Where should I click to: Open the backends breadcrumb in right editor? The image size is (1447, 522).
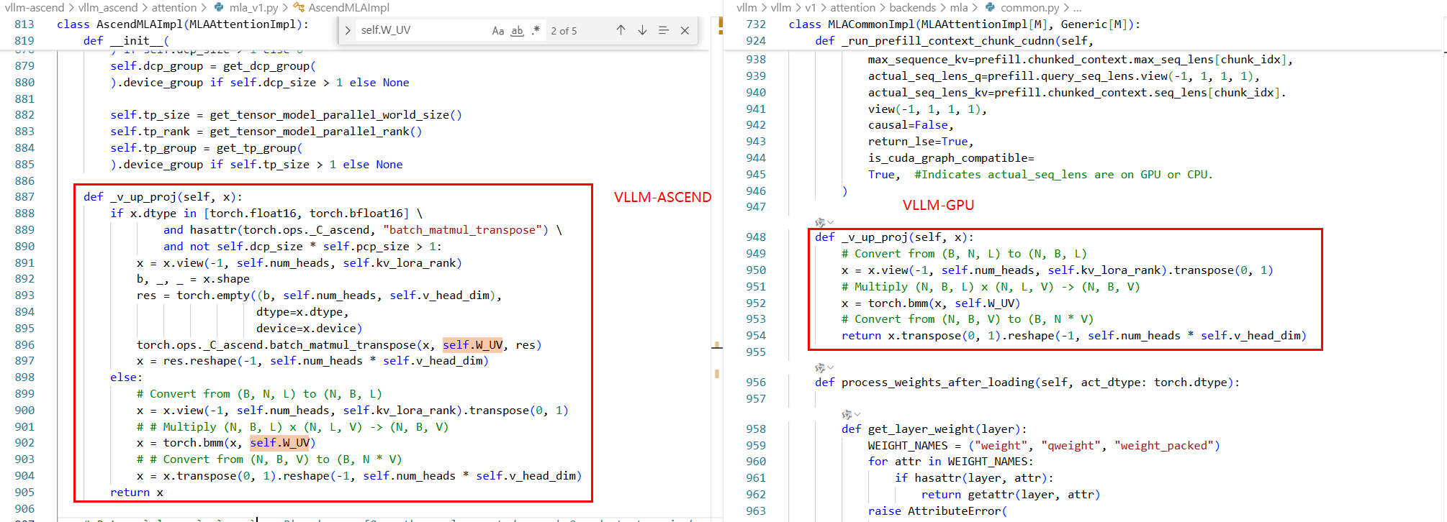pyautogui.click(x=913, y=8)
